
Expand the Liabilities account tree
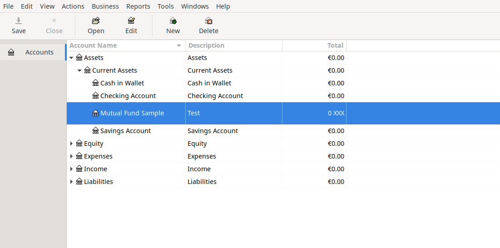pyautogui.click(x=71, y=182)
